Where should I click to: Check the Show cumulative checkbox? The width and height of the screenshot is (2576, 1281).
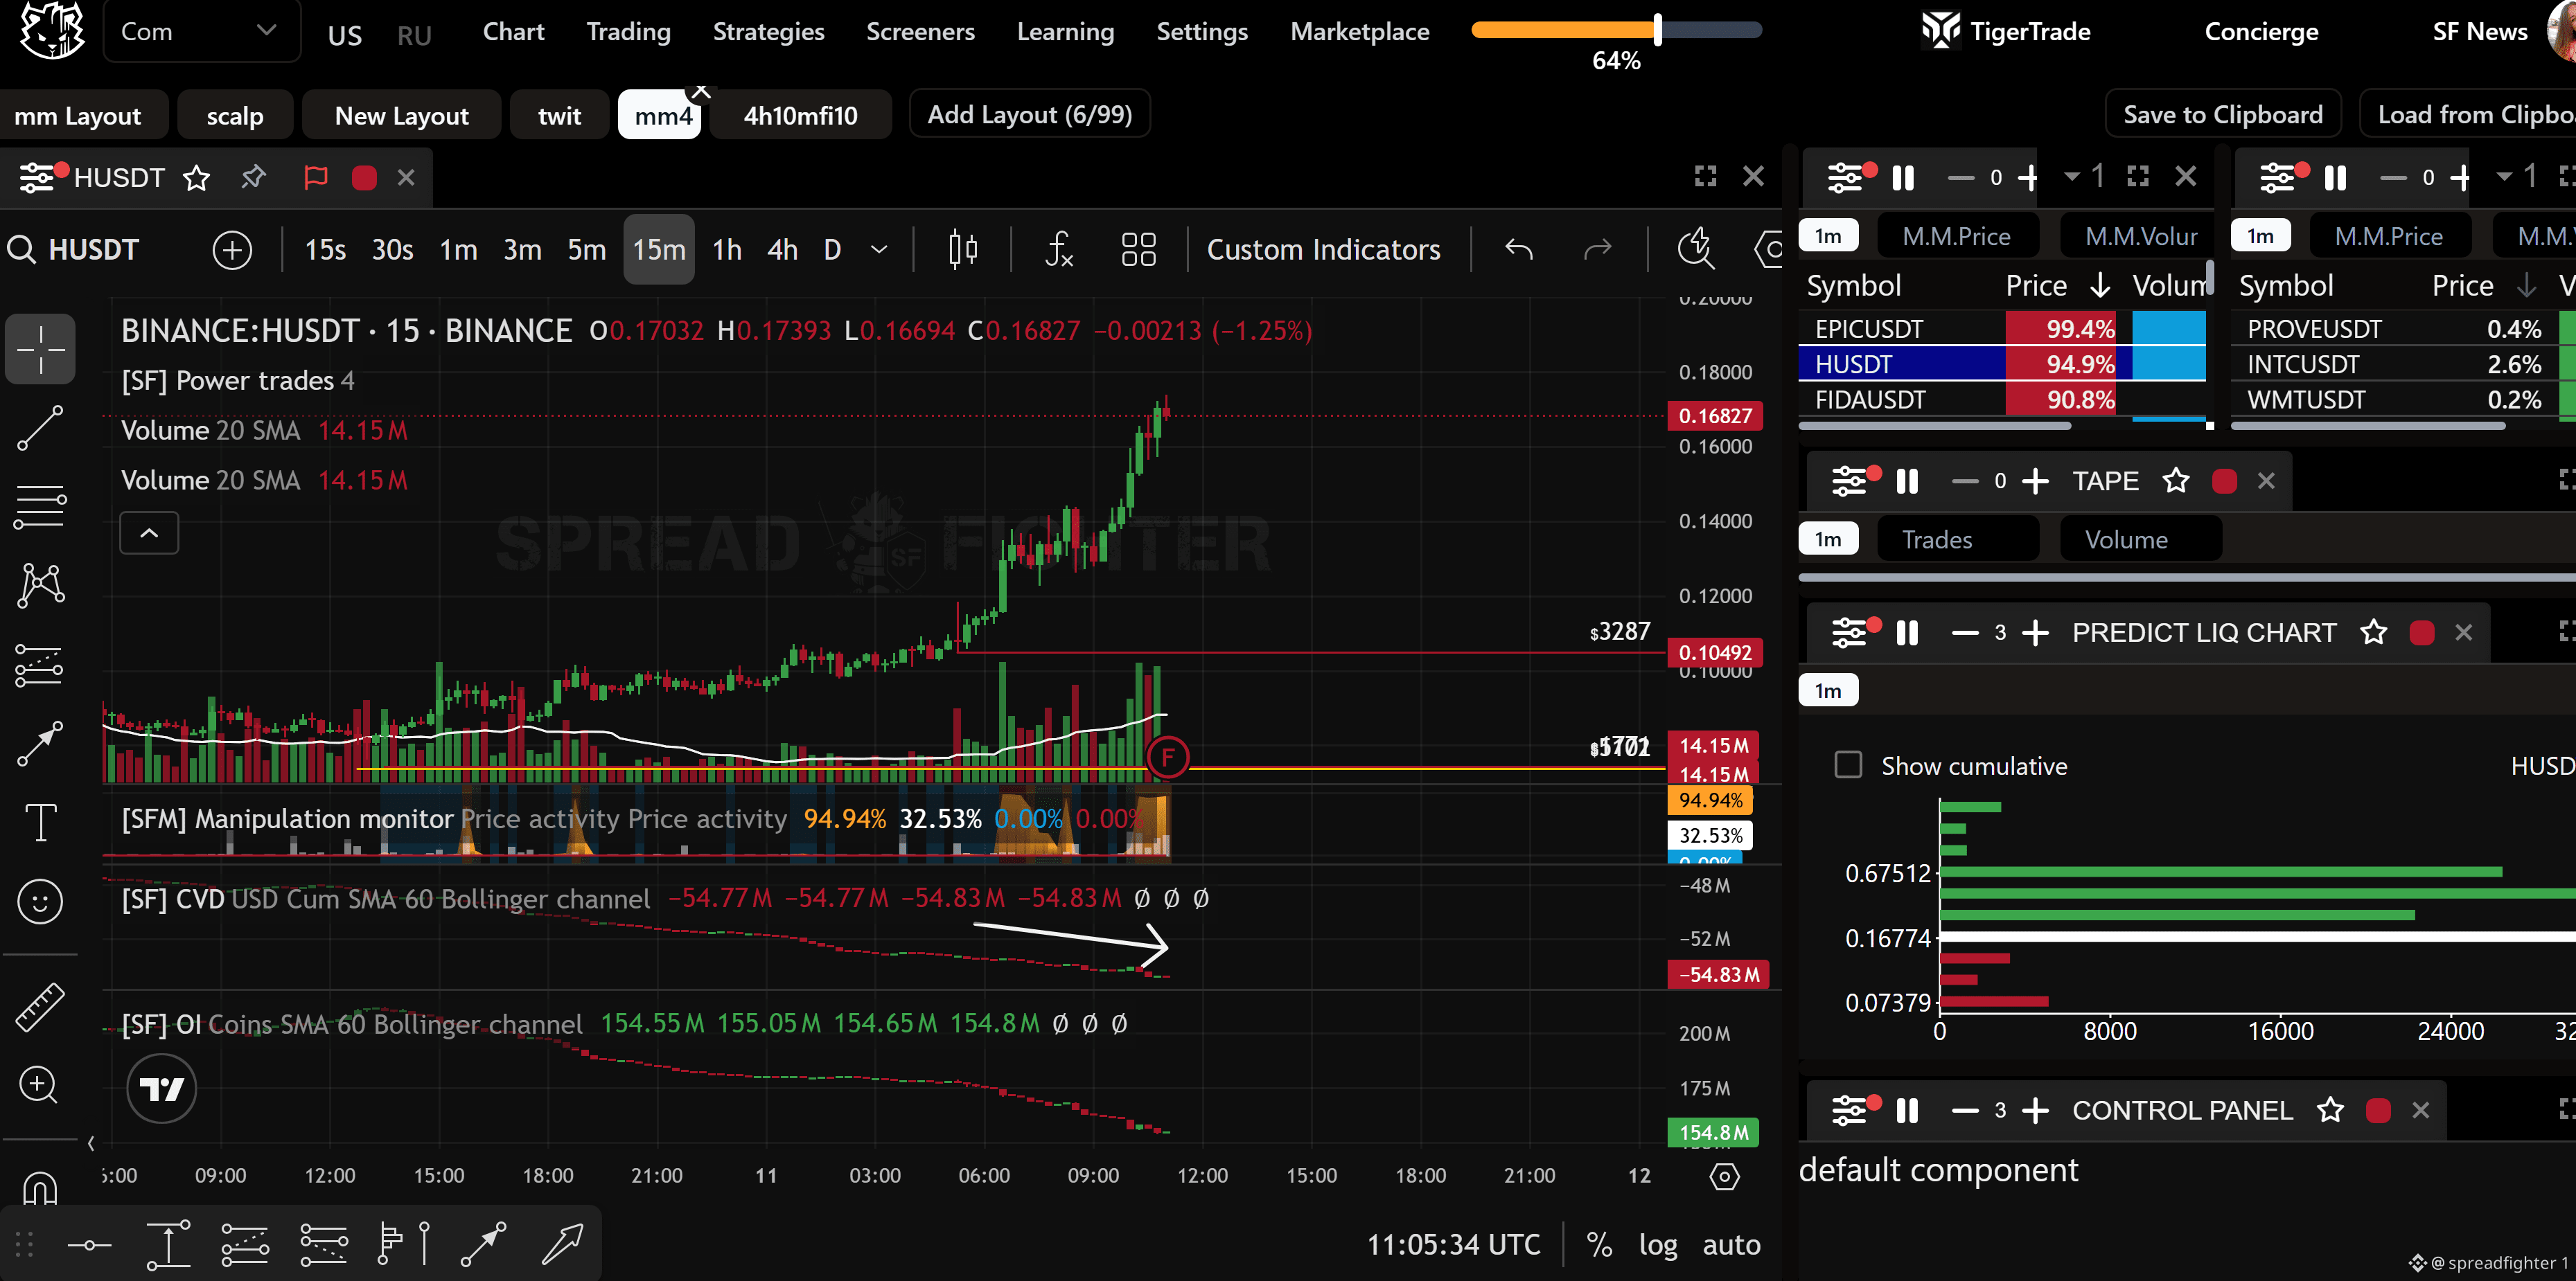coord(1848,765)
